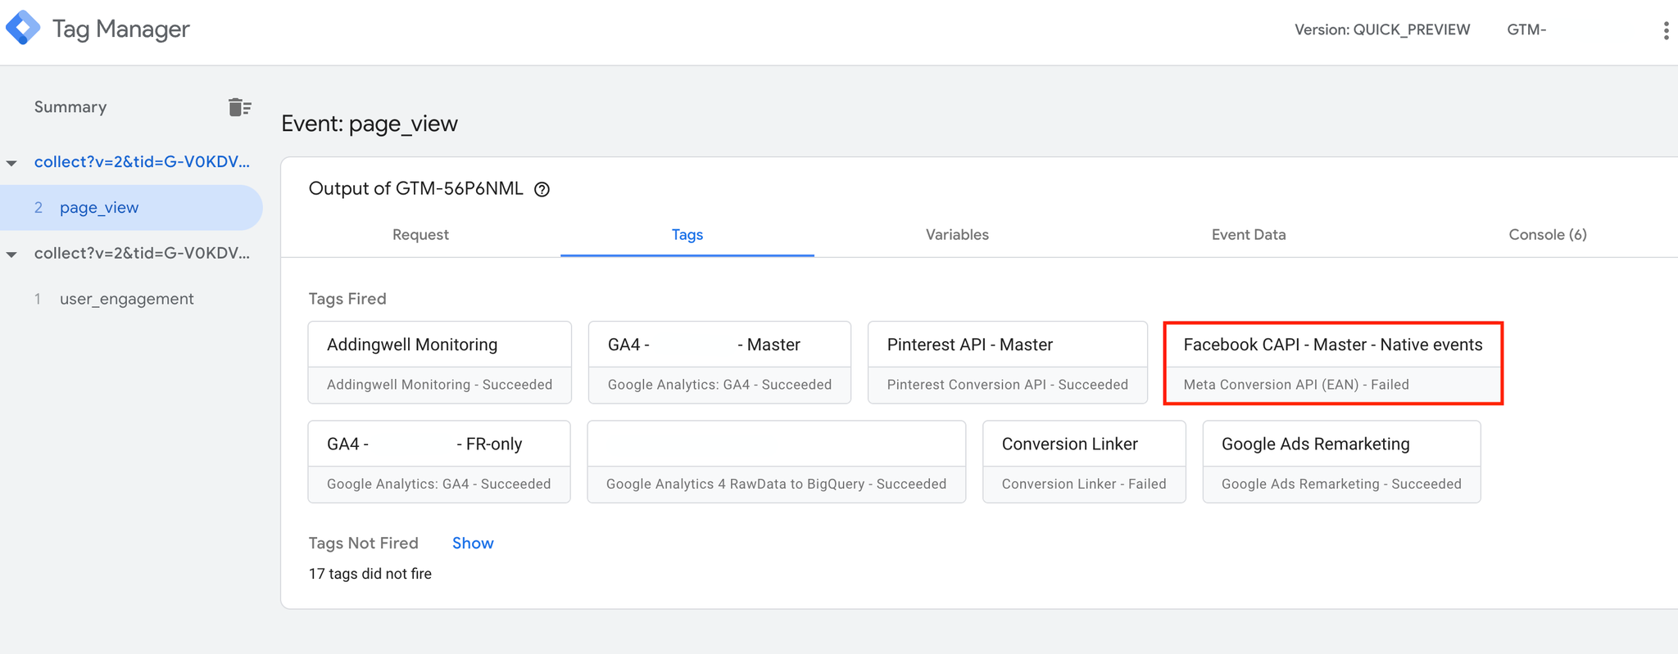Click the Event: page_view heading

370,124
